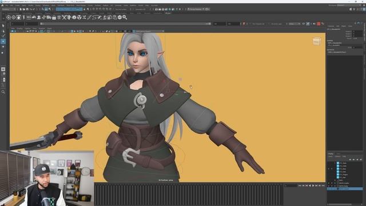Click the first icon in the layer editor button row
The width and height of the screenshot is (366, 206).
pos(350,159)
